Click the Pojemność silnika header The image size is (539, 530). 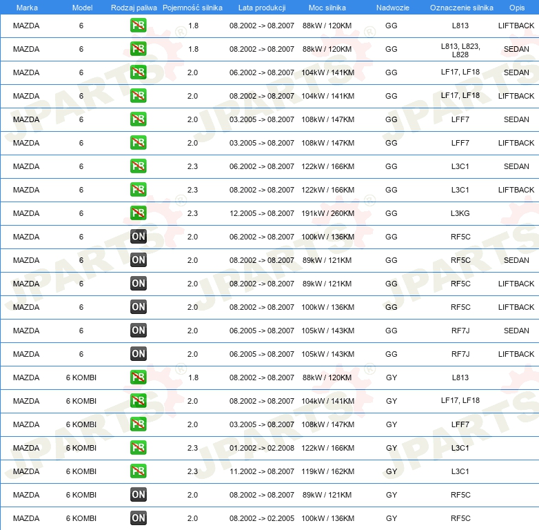click(x=192, y=8)
